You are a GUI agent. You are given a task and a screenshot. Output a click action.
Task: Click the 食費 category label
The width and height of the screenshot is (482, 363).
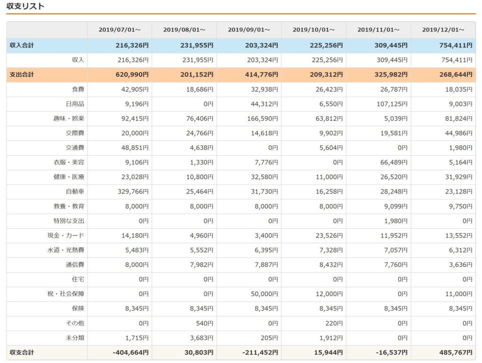pos(78,89)
